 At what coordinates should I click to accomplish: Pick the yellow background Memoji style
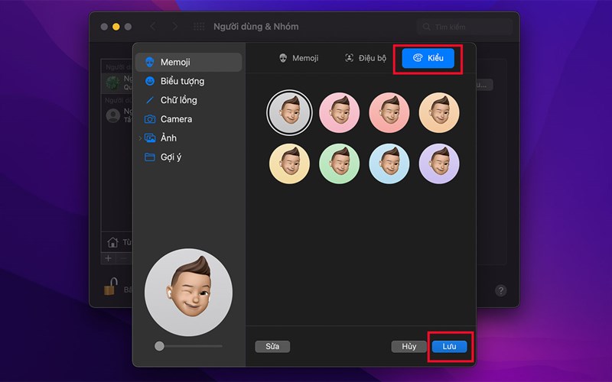coord(290,163)
